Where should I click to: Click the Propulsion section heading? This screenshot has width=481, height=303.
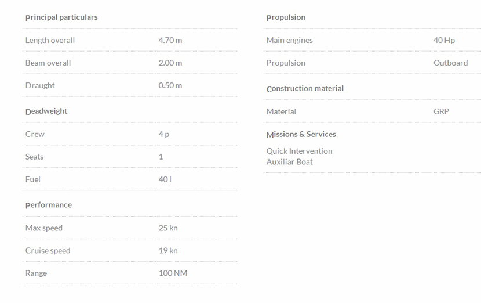(286, 17)
